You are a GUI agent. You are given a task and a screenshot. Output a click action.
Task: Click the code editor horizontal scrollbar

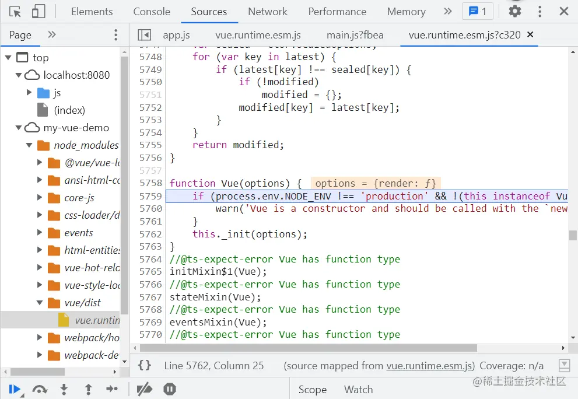point(308,348)
